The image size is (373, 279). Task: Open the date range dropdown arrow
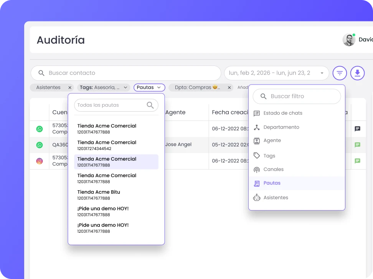click(322, 73)
